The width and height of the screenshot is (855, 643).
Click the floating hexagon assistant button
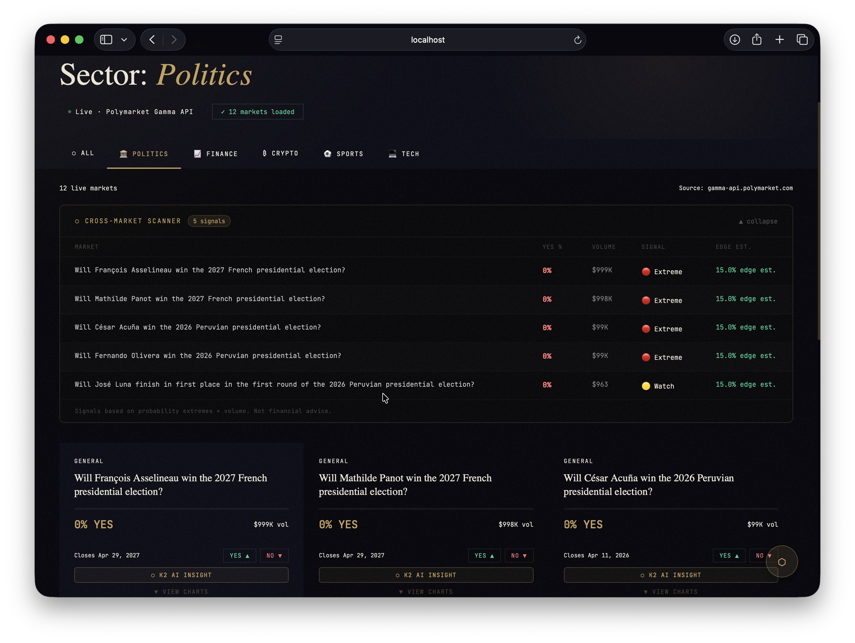click(x=782, y=561)
